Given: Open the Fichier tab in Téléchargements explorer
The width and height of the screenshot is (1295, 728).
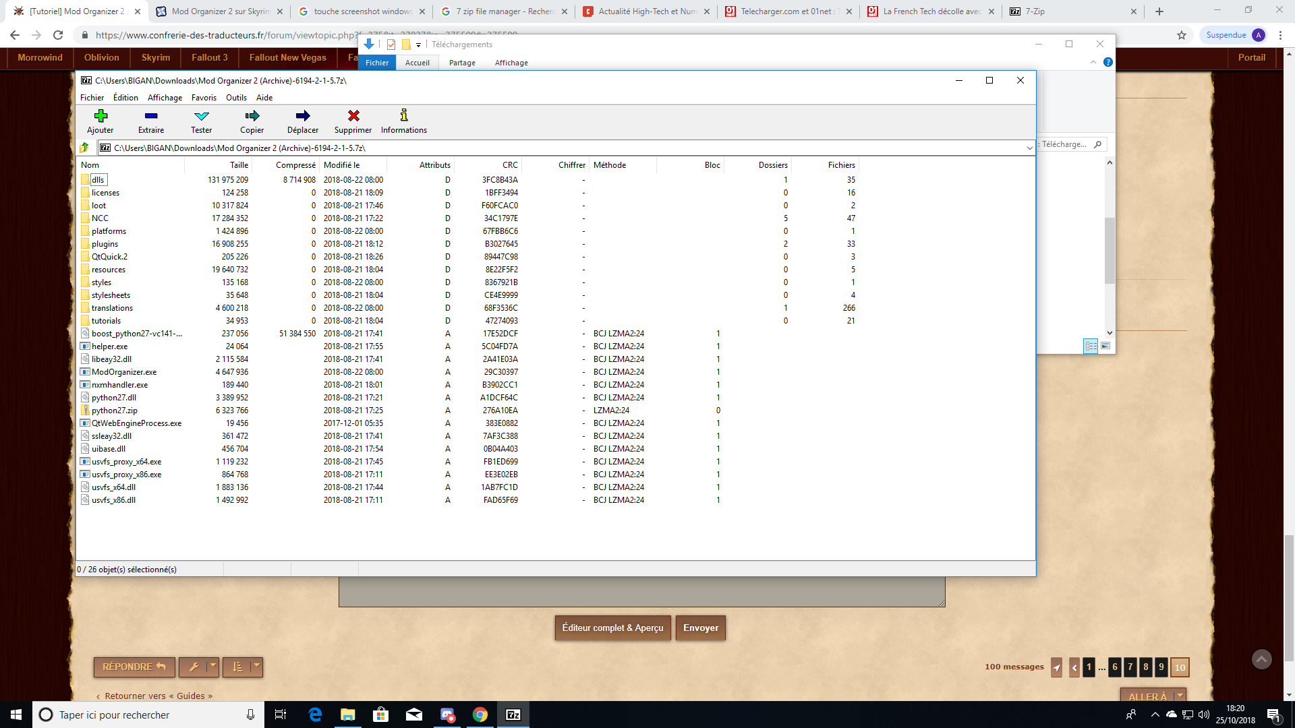Looking at the screenshot, I should pyautogui.click(x=377, y=63).
